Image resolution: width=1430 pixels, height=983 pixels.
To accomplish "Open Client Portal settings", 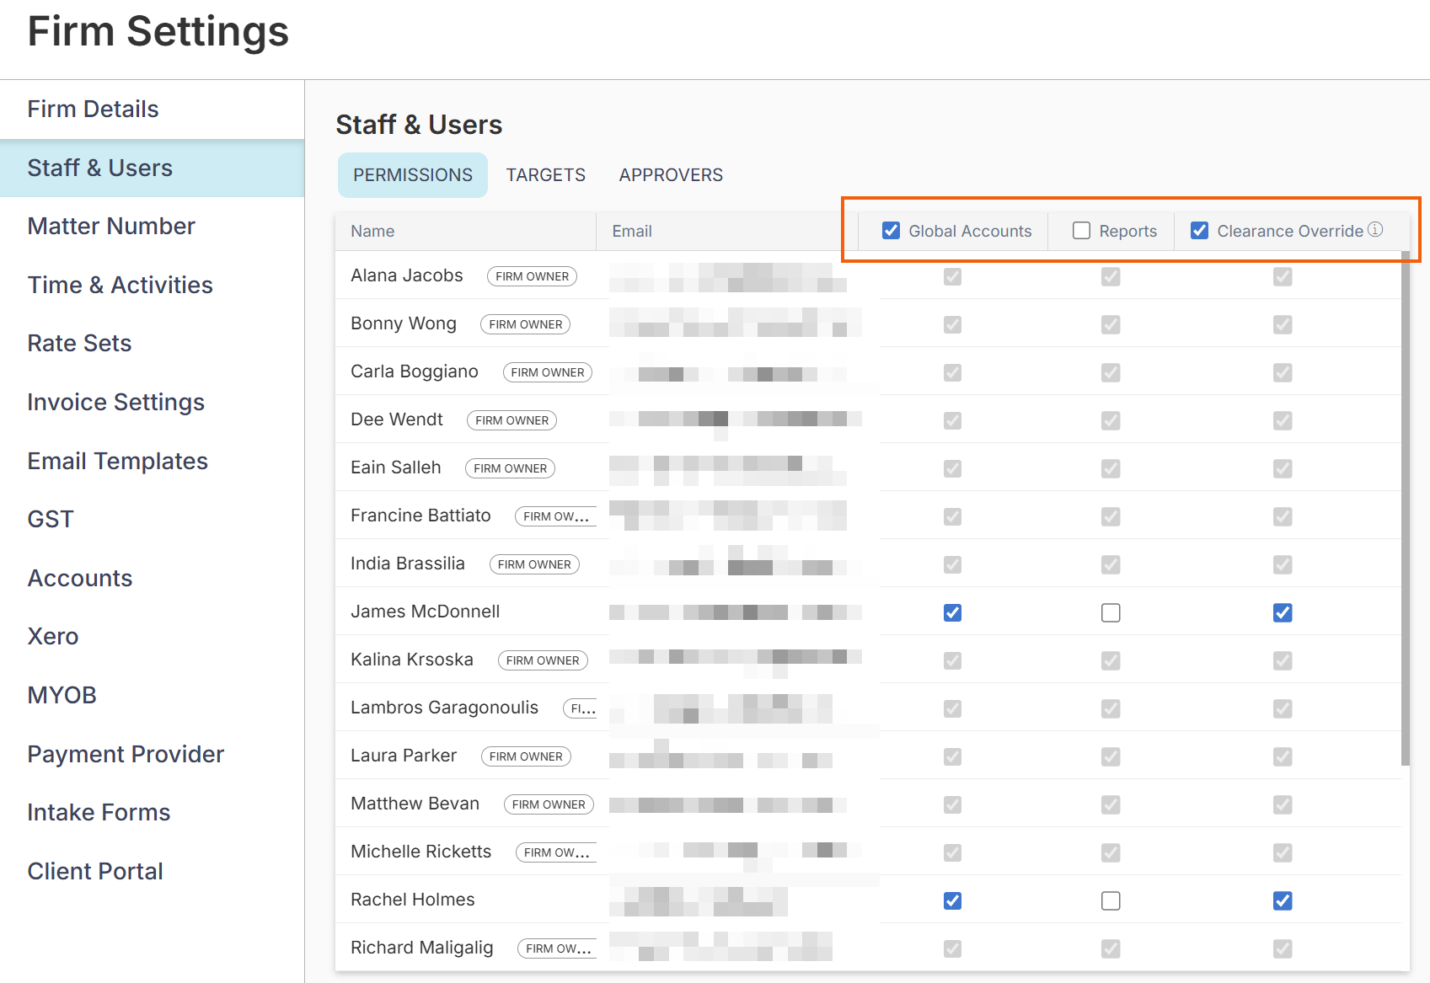I will (95, 871).
